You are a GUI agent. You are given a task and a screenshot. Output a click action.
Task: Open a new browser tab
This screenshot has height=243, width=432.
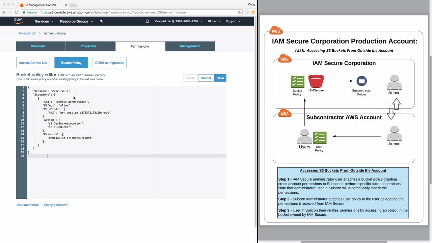pos(74,5)
